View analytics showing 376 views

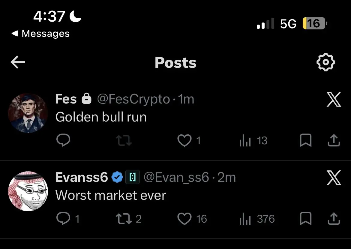click(x=245, y=219)
